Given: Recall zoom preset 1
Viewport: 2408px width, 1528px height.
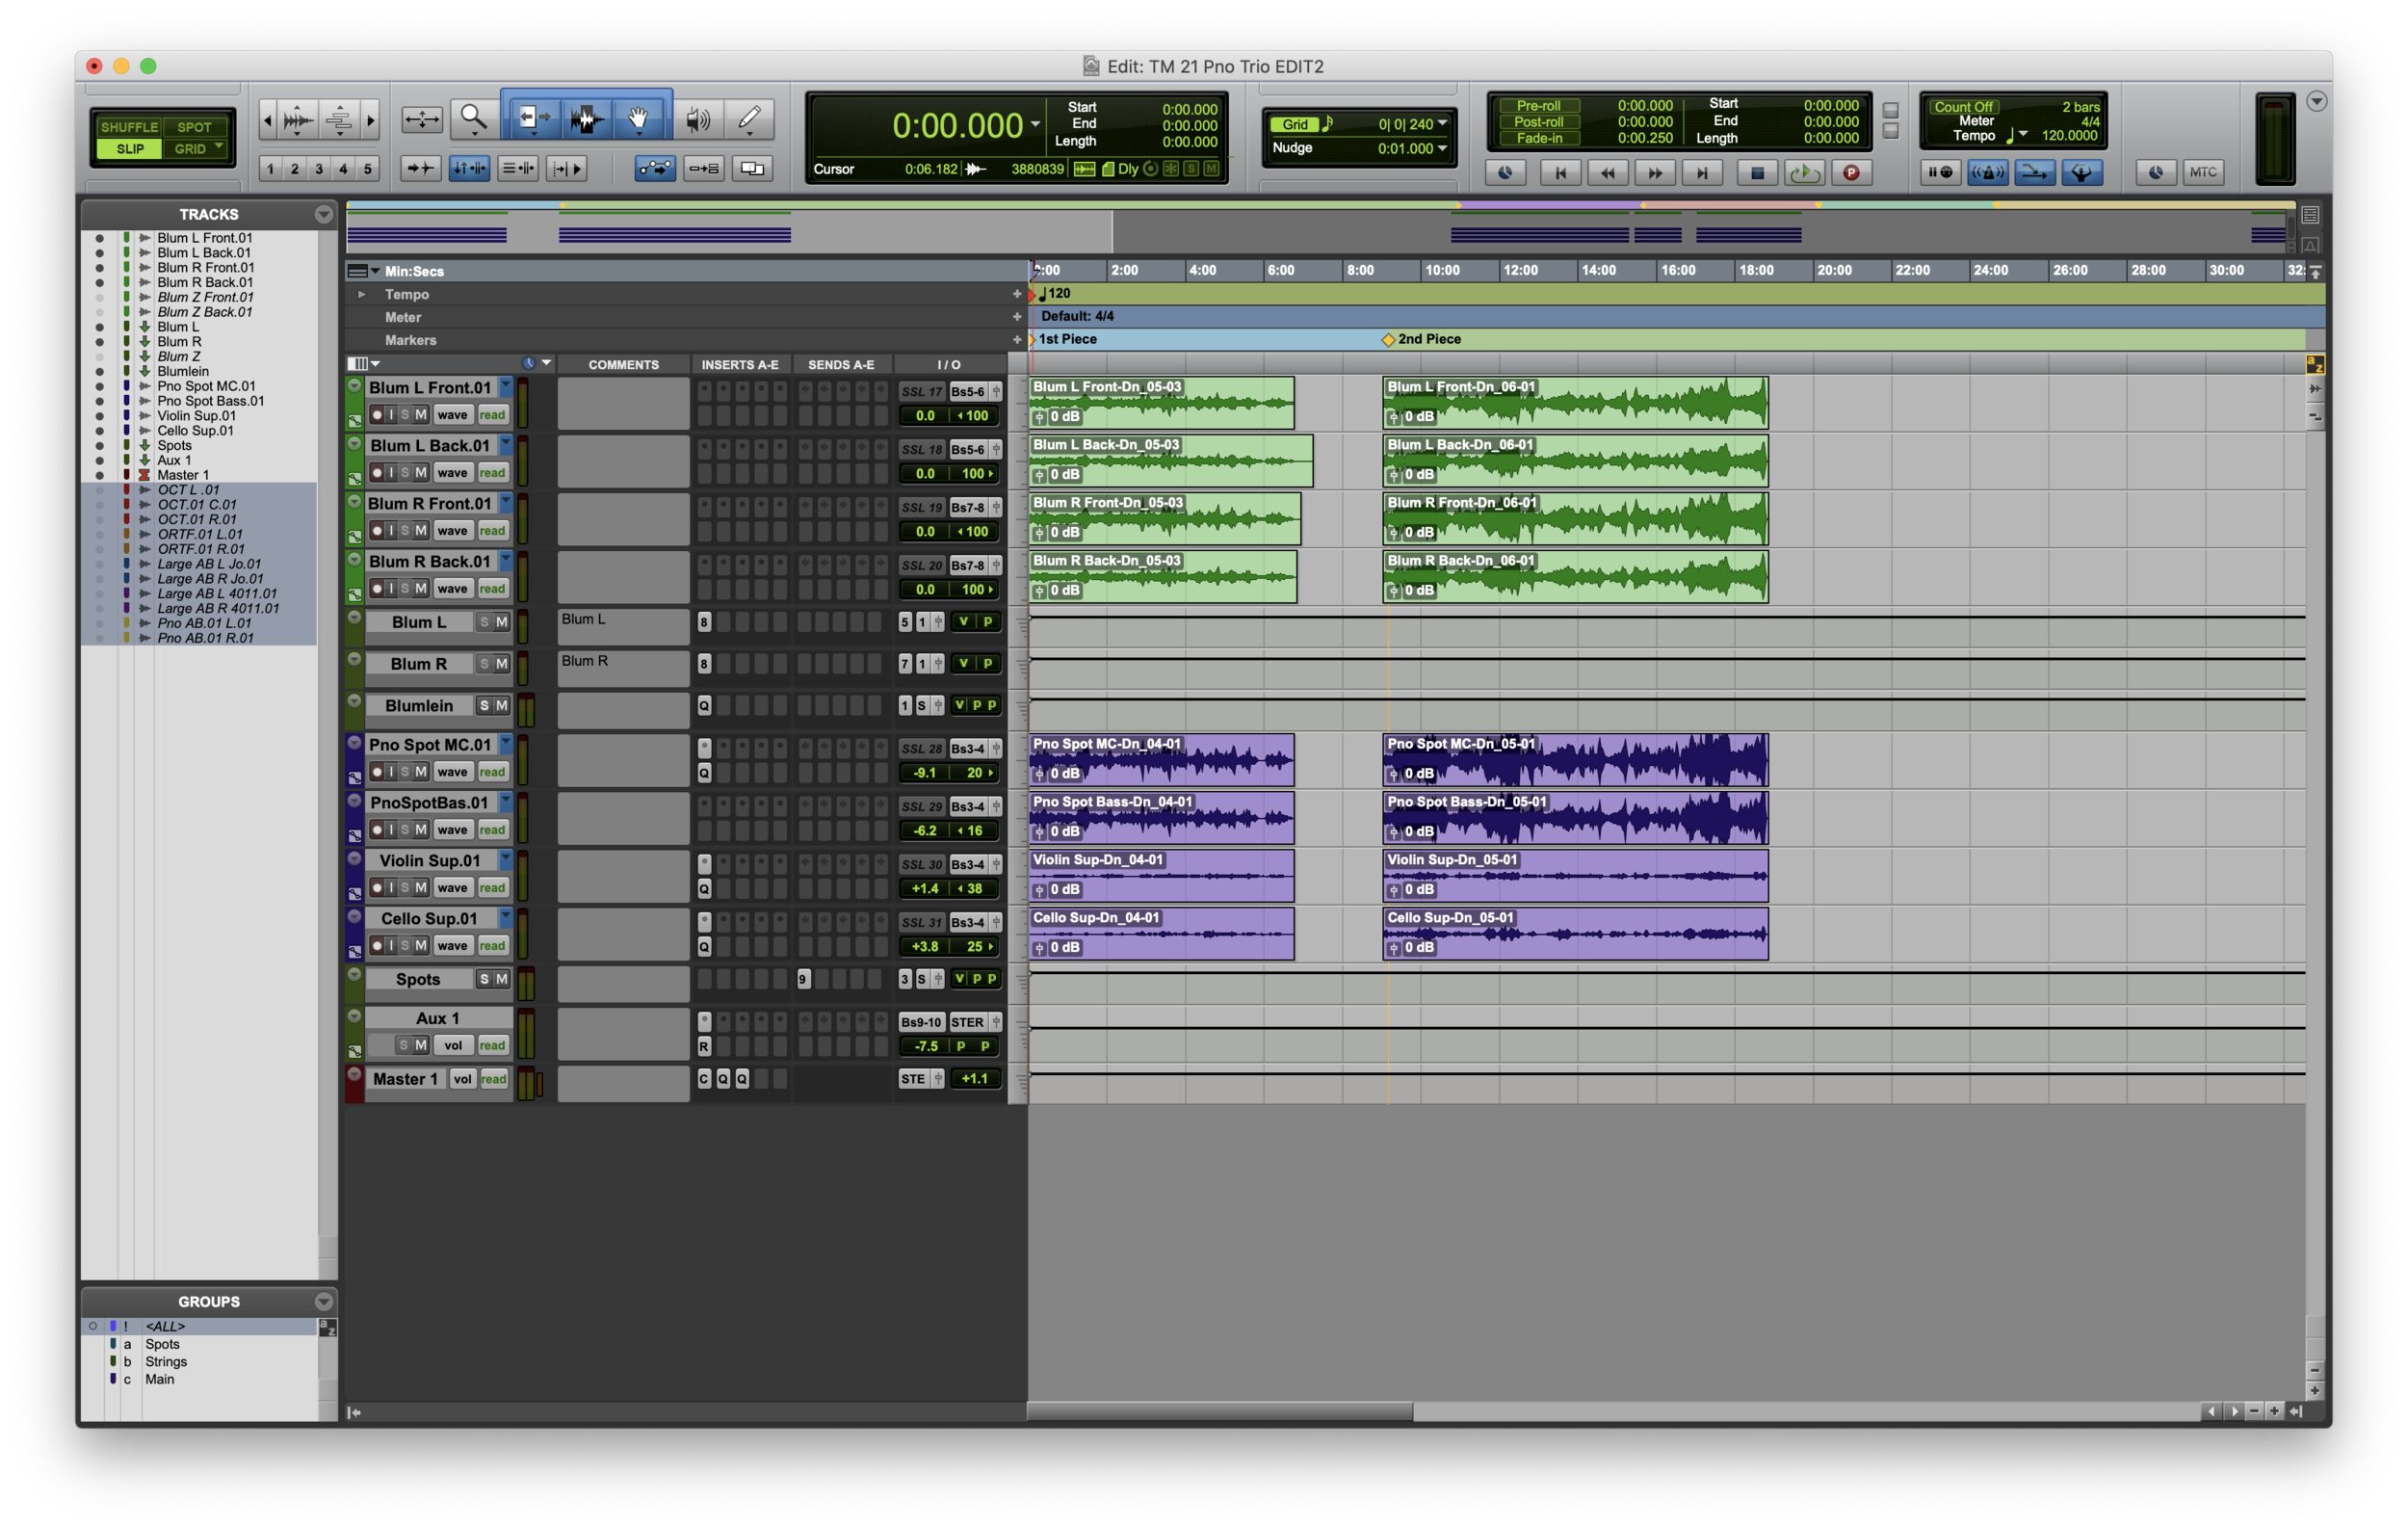Looking at the screenshot, I should point(271,168).
